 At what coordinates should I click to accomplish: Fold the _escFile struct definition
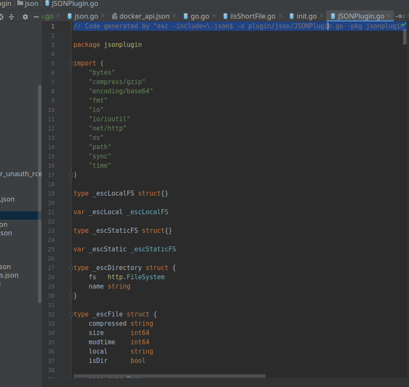coord(71,314)
